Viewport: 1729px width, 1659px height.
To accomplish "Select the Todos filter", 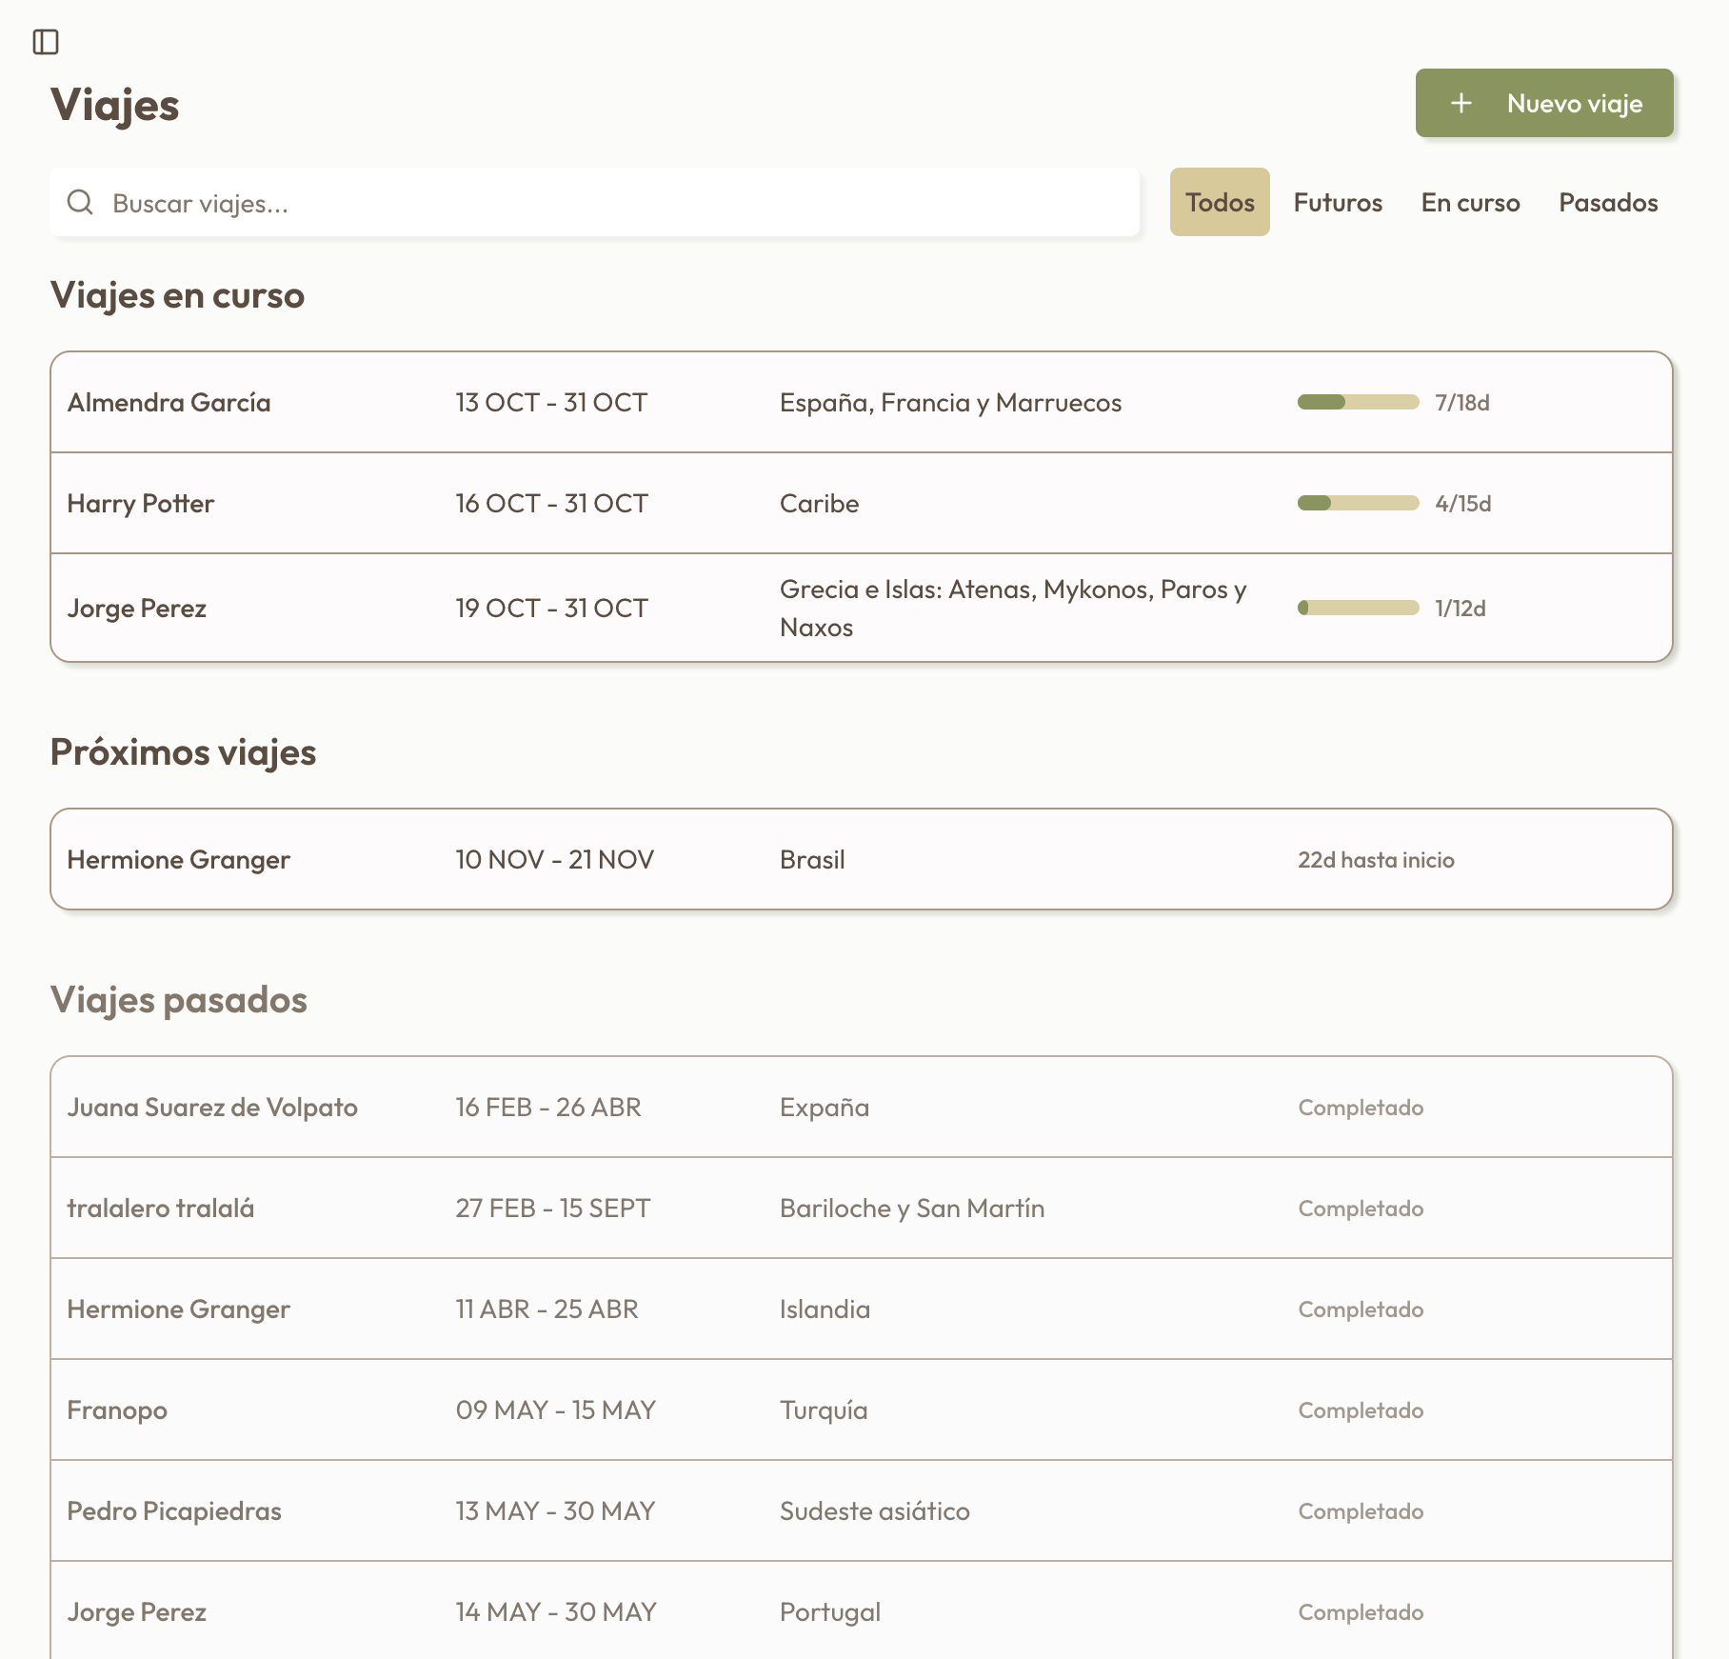I will tap(1220, 202).
